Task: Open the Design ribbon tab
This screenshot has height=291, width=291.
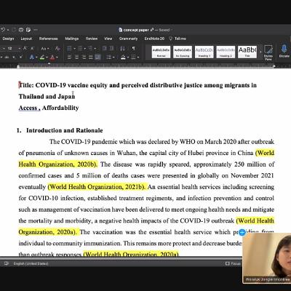Action: click(8, 39)
